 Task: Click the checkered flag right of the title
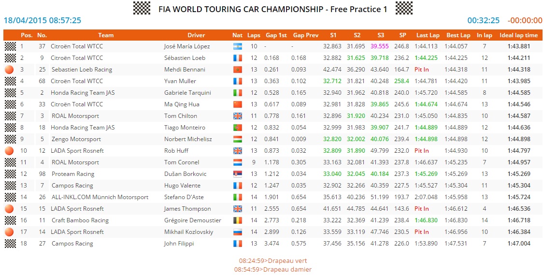click(404, 8)
